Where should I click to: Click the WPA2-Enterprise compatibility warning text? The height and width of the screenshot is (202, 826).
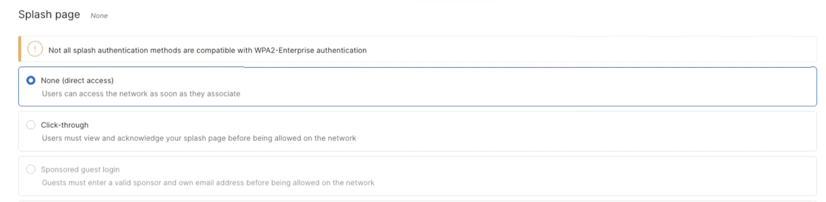coord(207,50)
